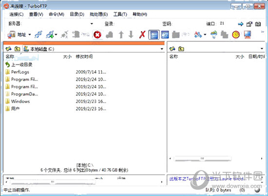Open the 工具(T) menu
Screen dimensions: 268x196
point(120,14)
